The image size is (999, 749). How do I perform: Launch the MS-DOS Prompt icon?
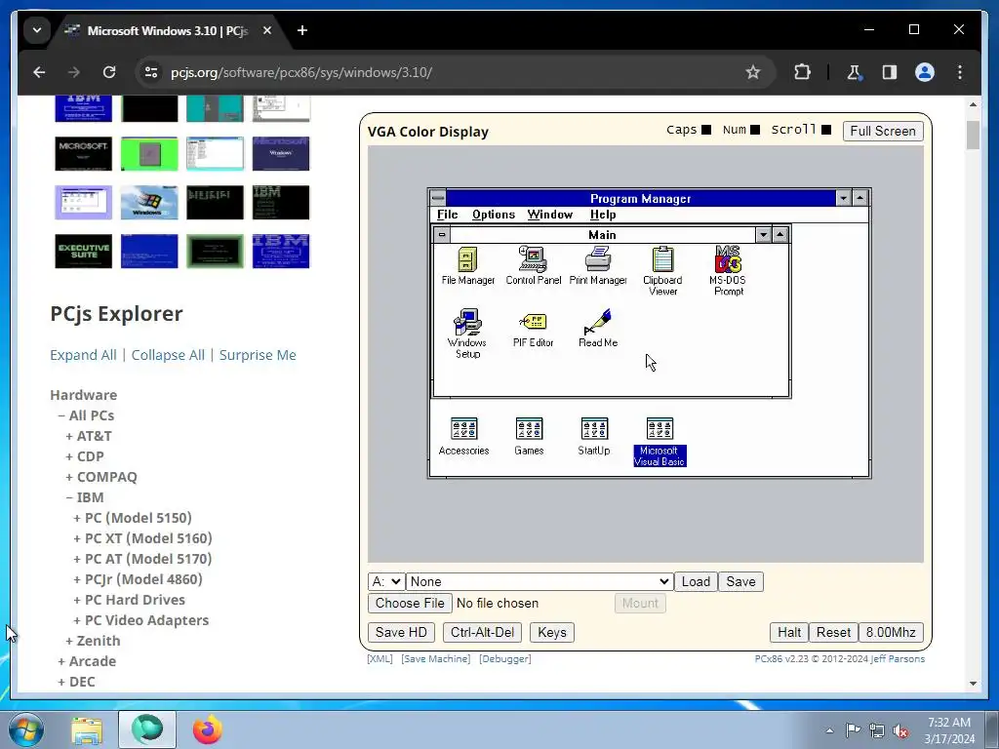[728, 271]
